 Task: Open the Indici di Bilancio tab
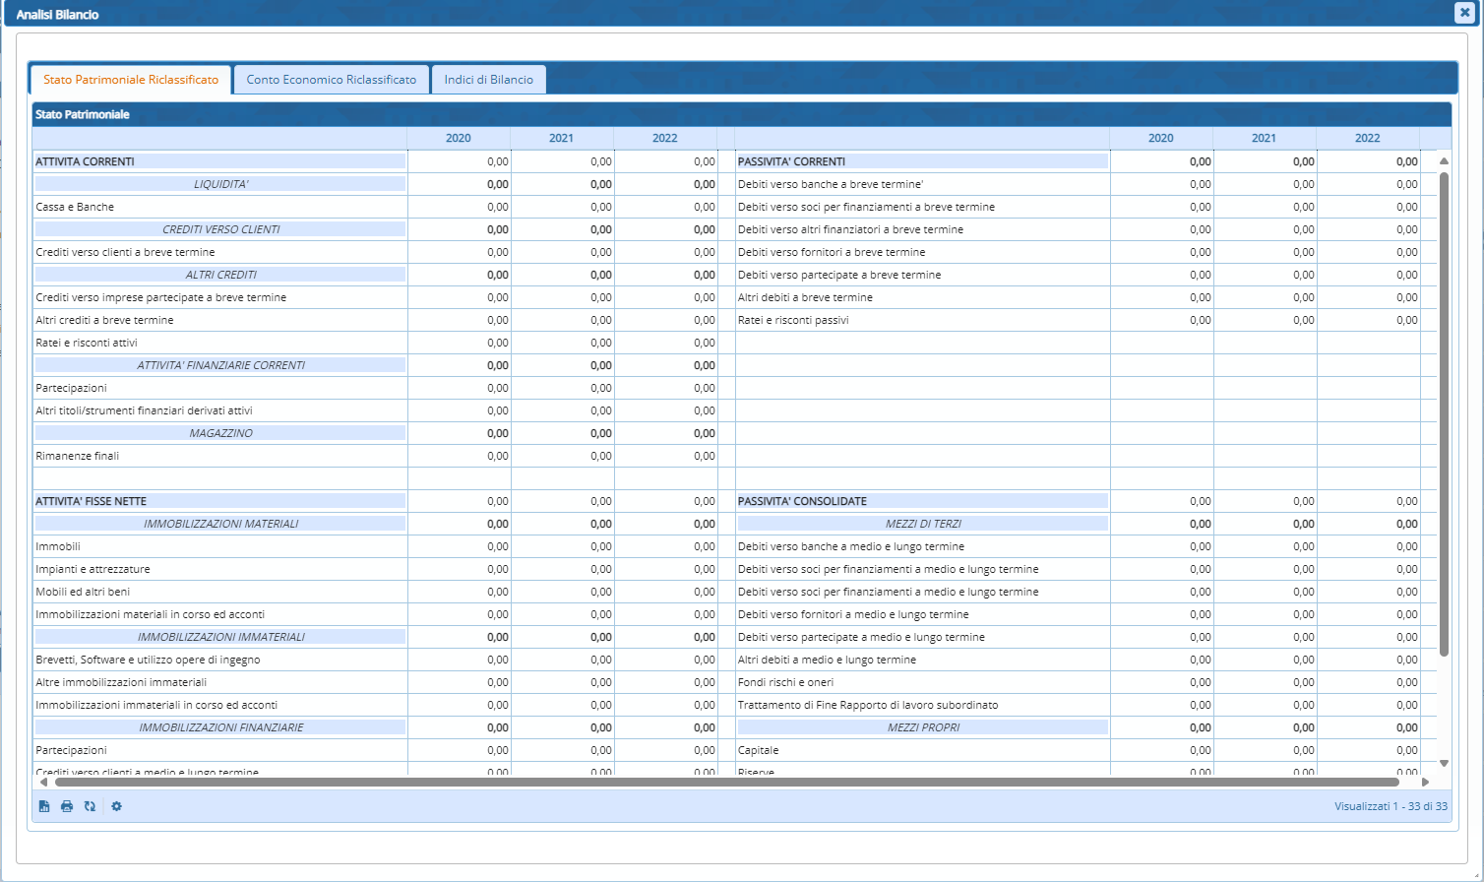pos(488,80)
